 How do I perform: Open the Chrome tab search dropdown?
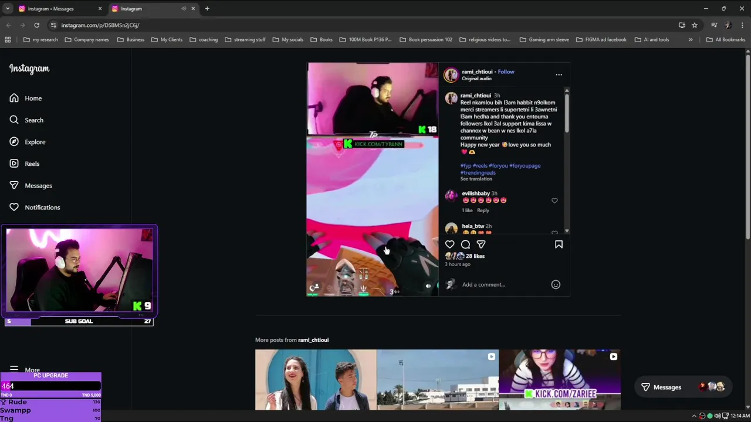(7, 8)
